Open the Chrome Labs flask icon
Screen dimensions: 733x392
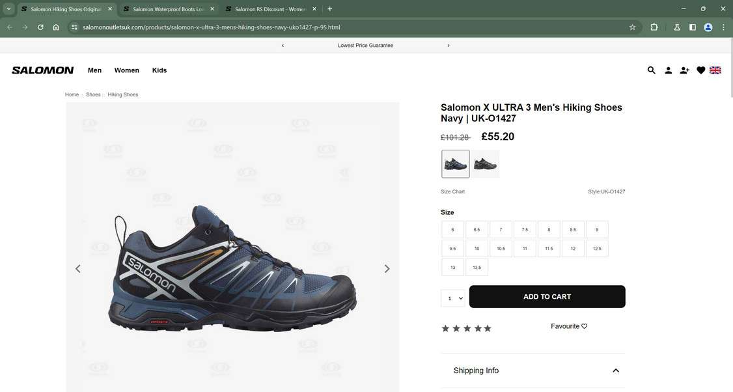677,27
